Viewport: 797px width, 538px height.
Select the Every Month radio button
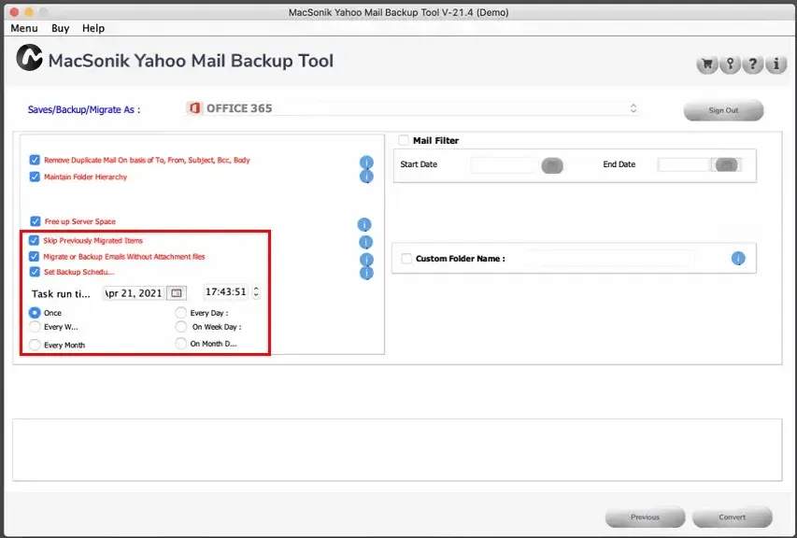35,345
